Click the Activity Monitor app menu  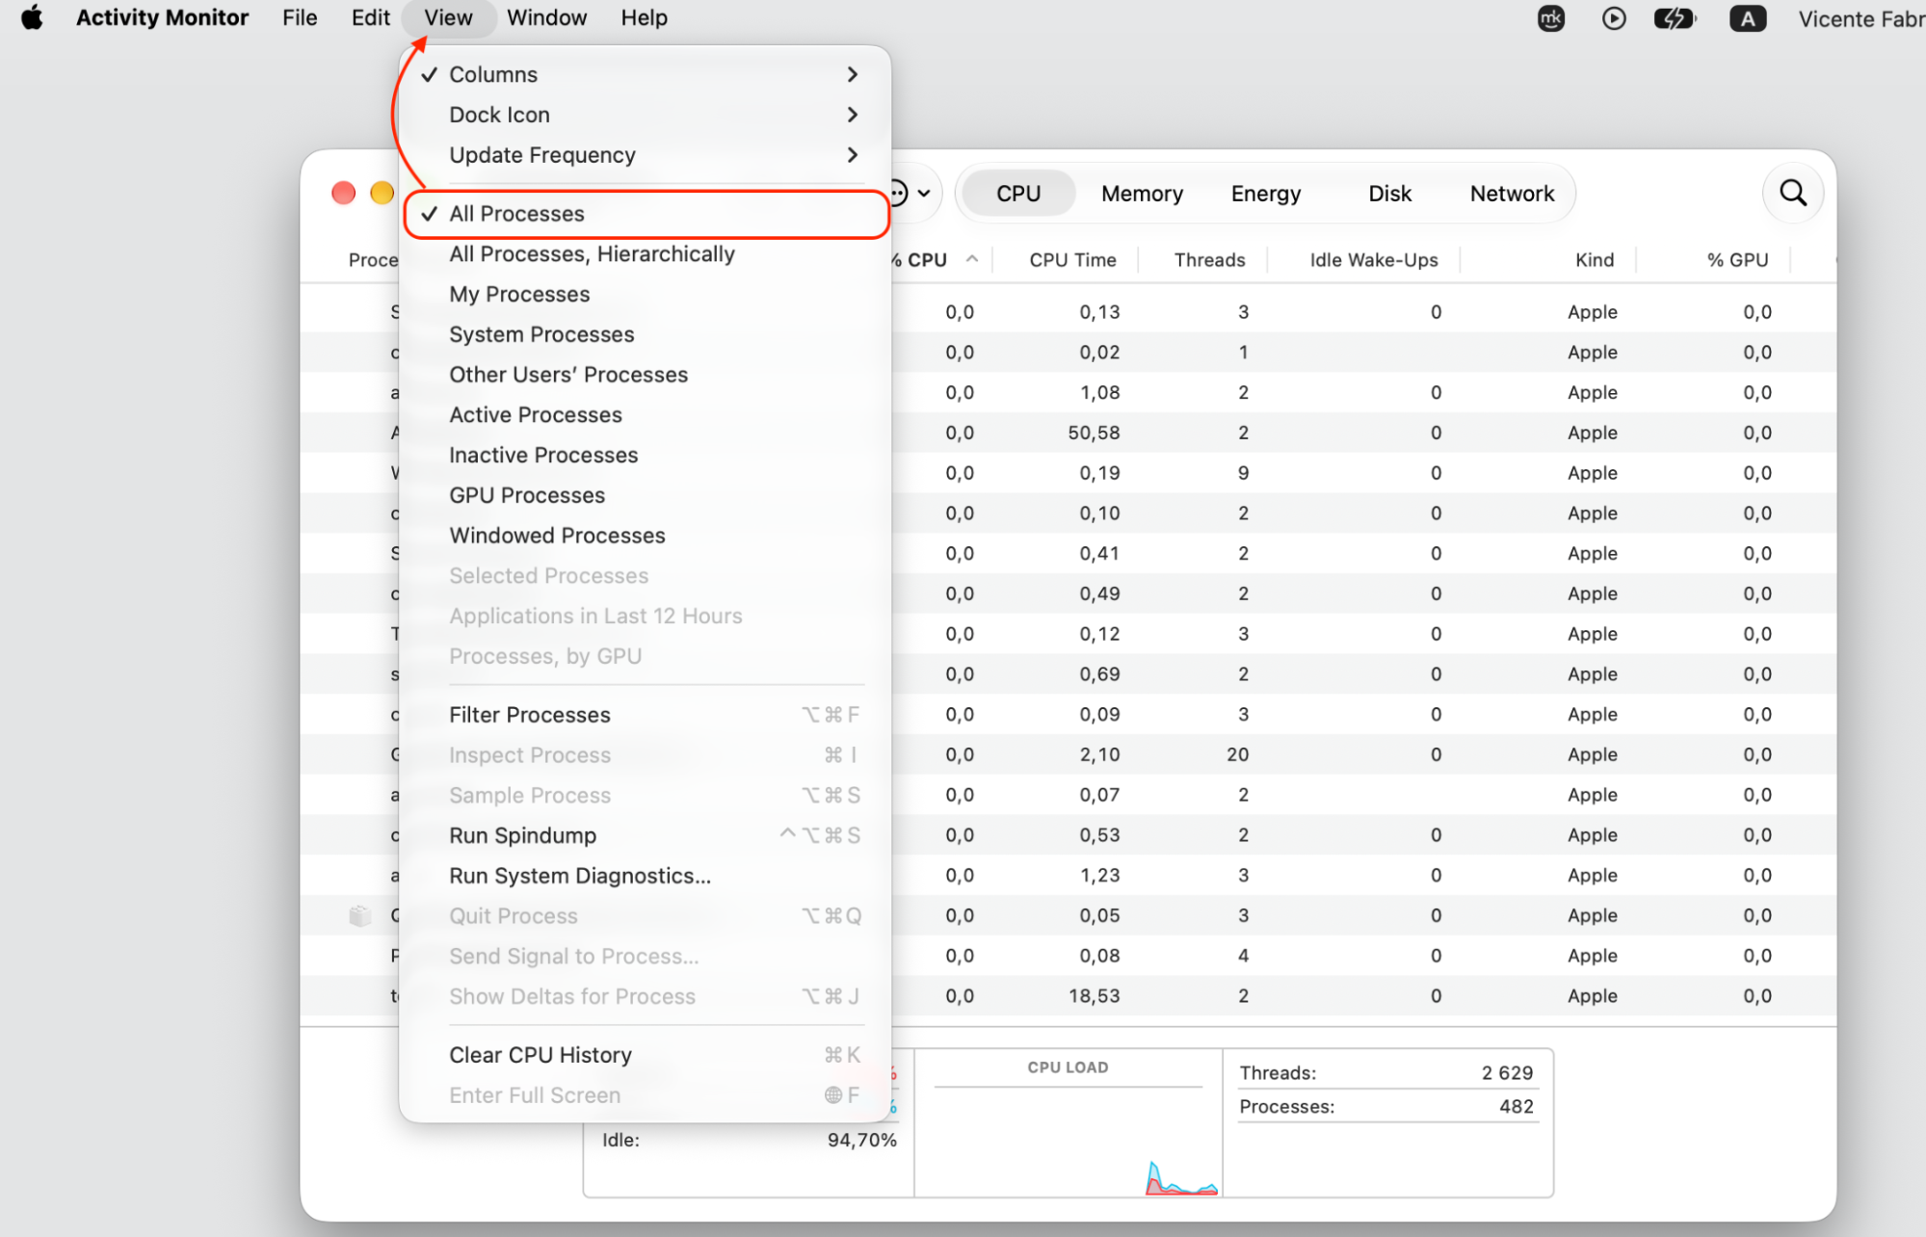(162, 18)
